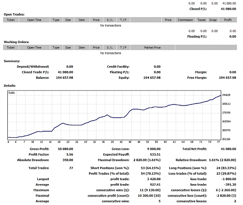Click the Total Net Profit value 41 080.00
The height and width of the screenshot is (205, 243).
[229, 149]
